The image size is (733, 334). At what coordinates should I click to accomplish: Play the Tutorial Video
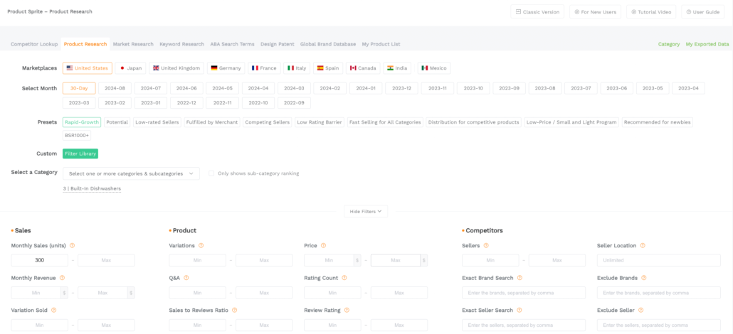coord(651,11)
